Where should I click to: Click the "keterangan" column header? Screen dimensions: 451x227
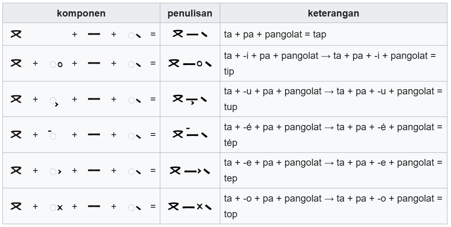[x=333, y=13]
